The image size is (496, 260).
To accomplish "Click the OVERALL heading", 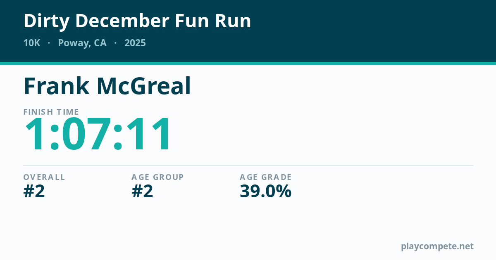I will coord(44,177).
